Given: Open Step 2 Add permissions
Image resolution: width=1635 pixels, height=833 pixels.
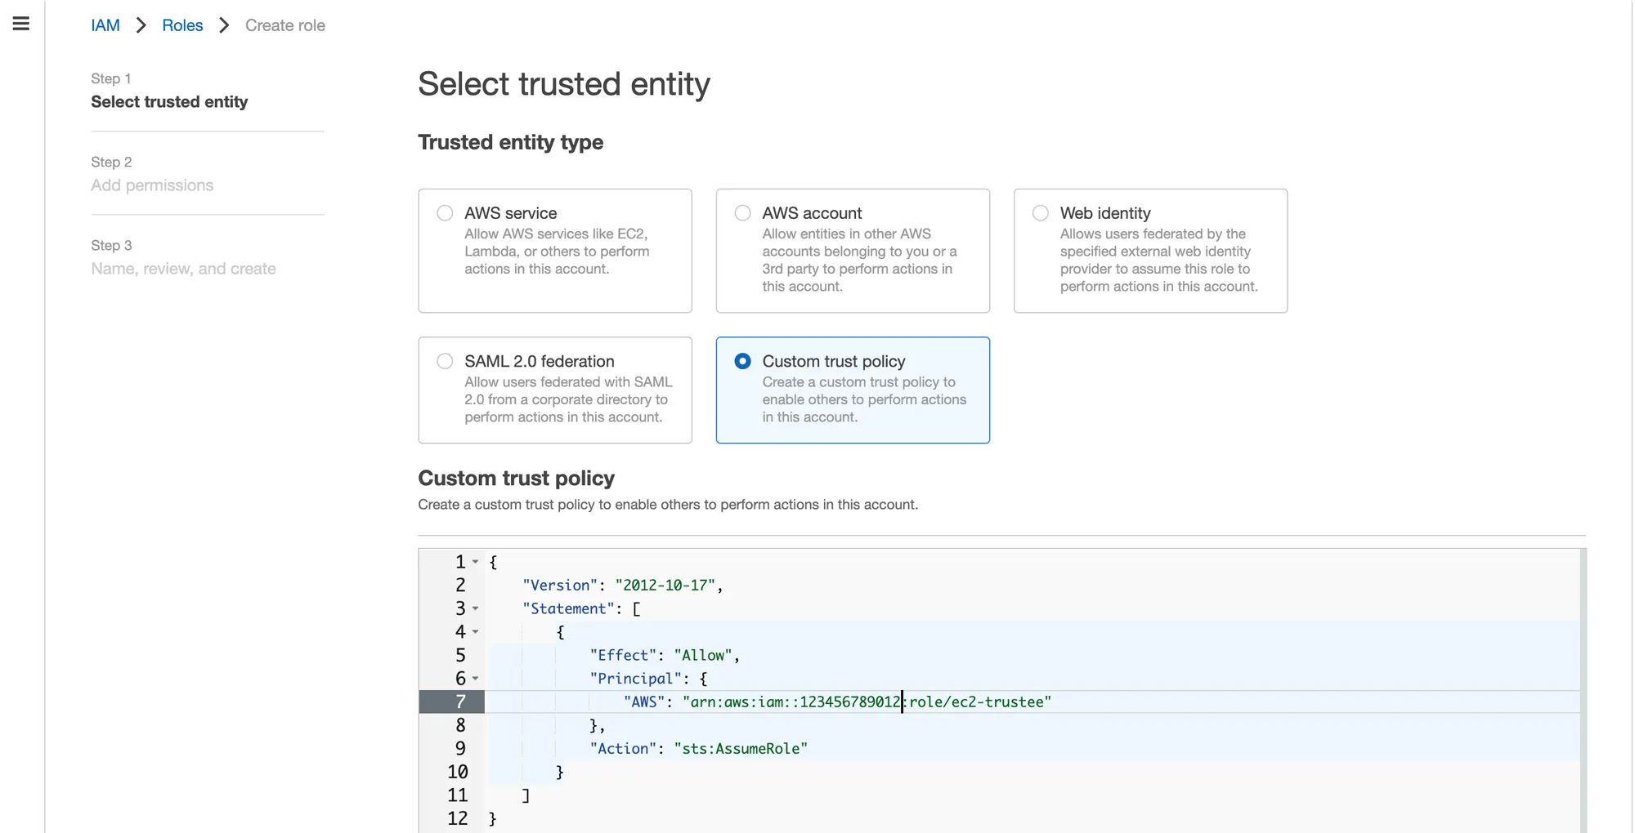Looking at the screenshot, I should pyautogui.click(x=152, y=185).
